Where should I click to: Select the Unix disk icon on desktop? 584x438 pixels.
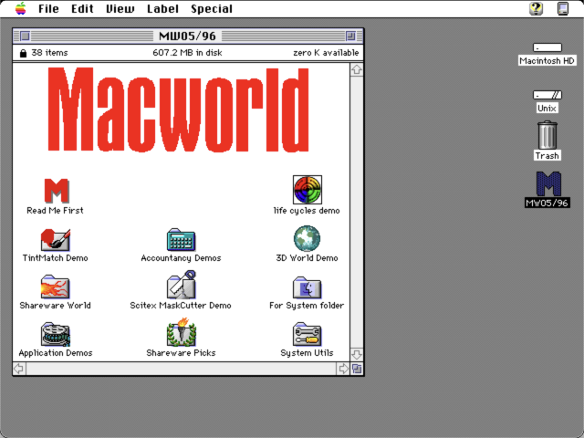click(547, 95)
